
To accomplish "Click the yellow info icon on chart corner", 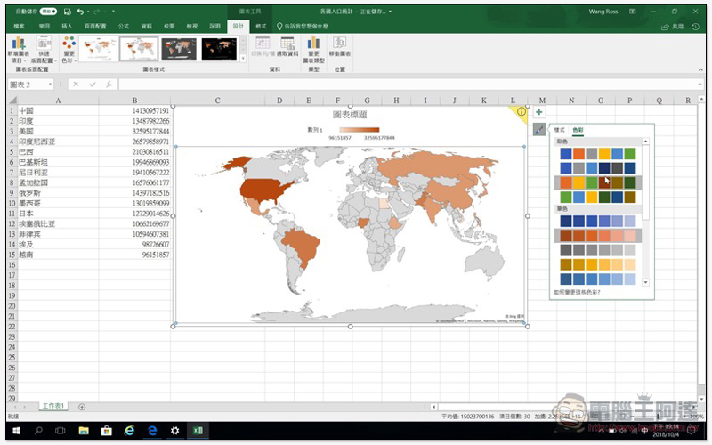I will [522, 111].
